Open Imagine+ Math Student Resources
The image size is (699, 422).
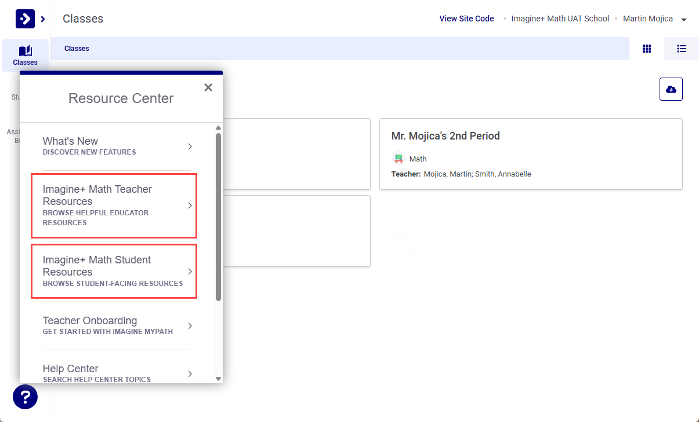coord(114,271)
